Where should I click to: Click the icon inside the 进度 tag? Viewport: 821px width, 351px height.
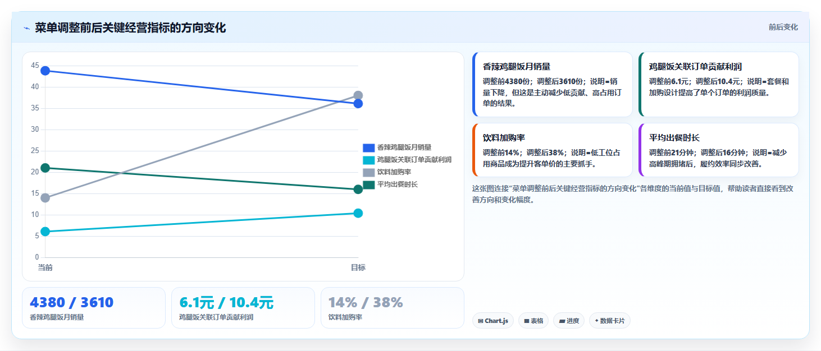click(x=562, y=321)
